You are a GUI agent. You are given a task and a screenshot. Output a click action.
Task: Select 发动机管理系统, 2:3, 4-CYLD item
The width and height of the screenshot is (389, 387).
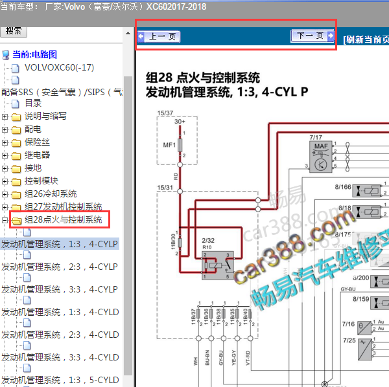coord(60,335)
